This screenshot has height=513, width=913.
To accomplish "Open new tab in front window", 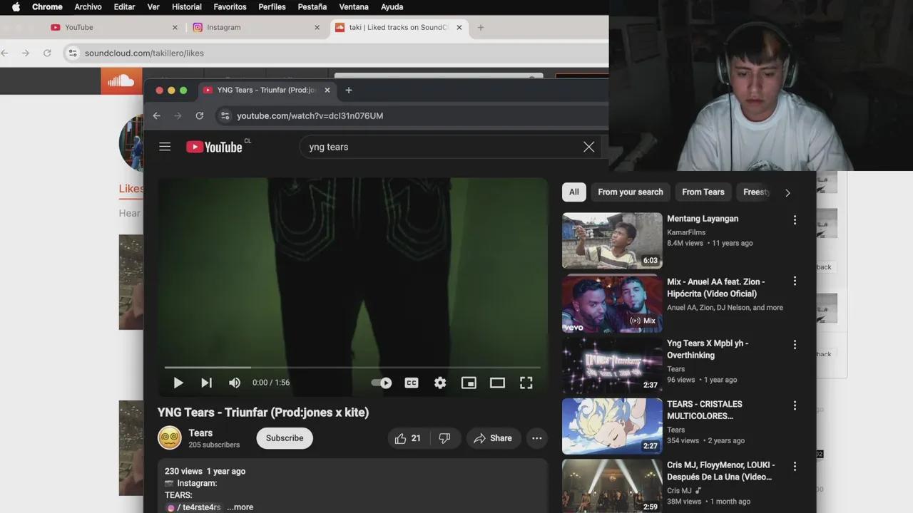I will [x=349, y=90].
